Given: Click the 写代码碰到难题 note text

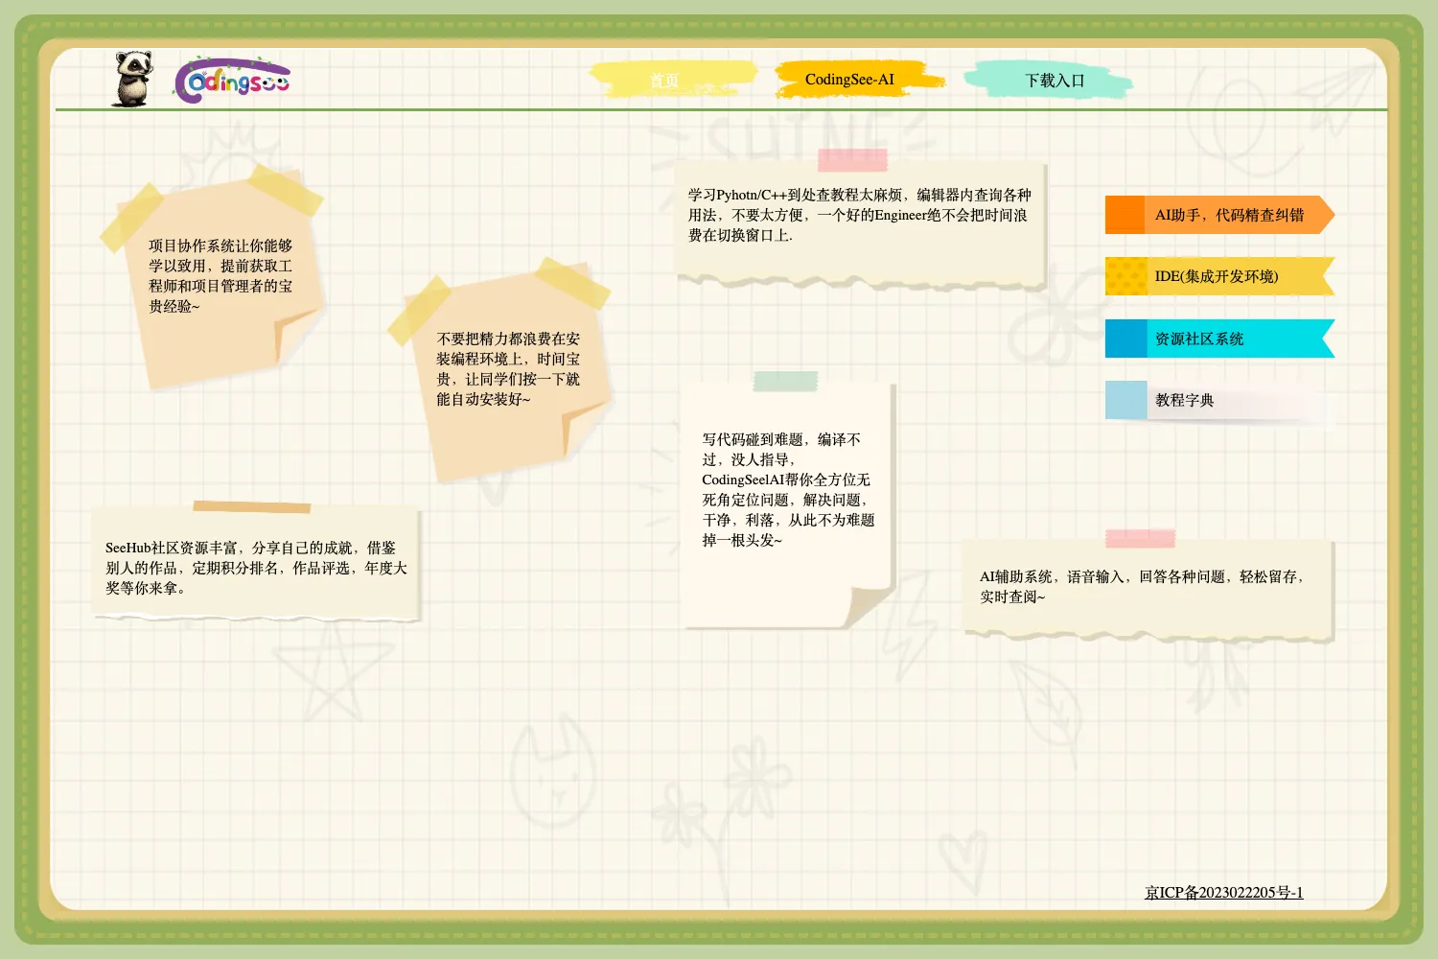Looking at the screenshot, I should [x=789, y=490].
